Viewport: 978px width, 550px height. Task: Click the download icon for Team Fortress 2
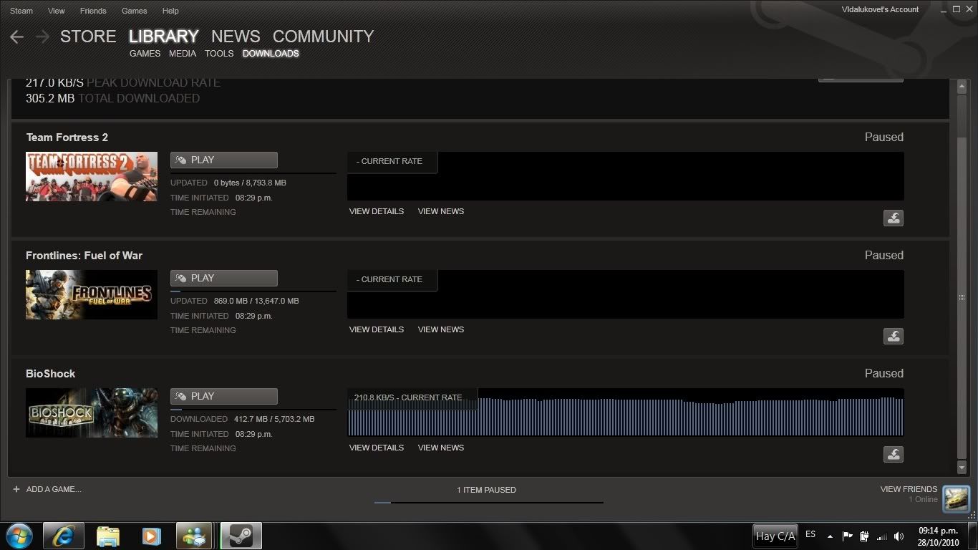pyautogui.click(x=893, y=218)
